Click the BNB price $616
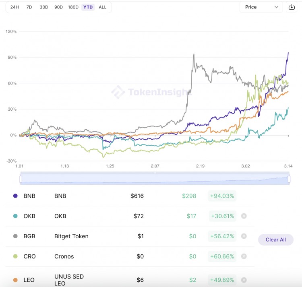Image resolution: width=302 pixels, height=287 pixels. (137, 196)
